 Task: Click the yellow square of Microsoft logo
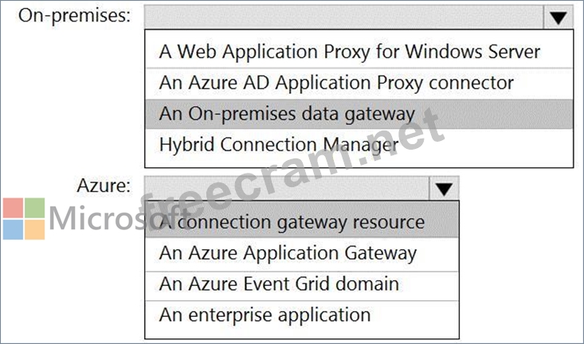coord(34,229)
